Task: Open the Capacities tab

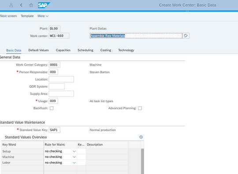Action: [x=63, y=50]
